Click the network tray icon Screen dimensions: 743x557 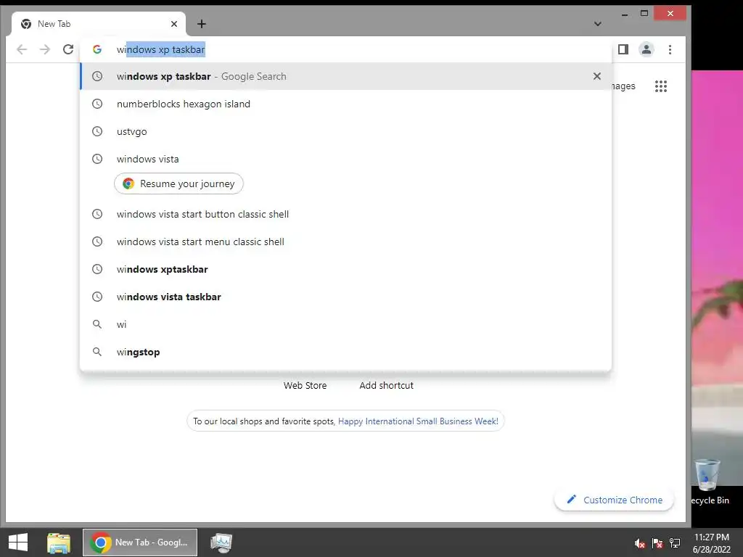coord(675,543)
